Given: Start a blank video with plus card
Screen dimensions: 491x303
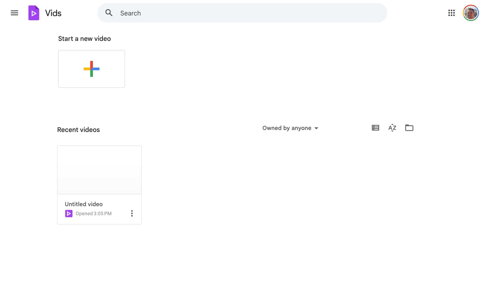Looking at the screenshot, I should (91, 69).
